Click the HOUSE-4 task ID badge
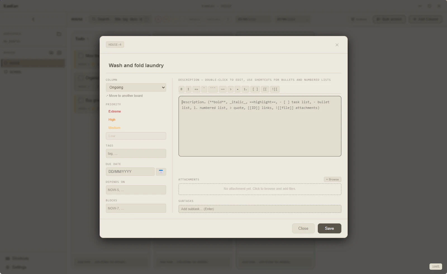This screenshot has width=447, height=274. pos(115,45)
